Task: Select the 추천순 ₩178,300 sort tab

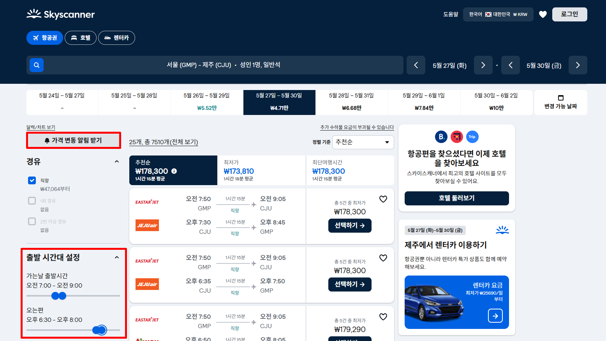Action: tap(173, 170)
